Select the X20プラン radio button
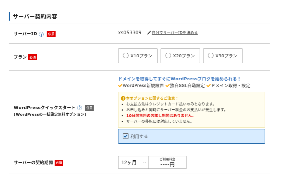This screenshot has width=293, height=180. [168, 55]
